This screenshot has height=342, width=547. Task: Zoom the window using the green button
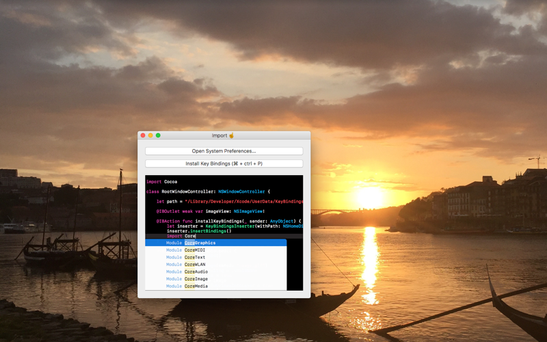[158, 135]
